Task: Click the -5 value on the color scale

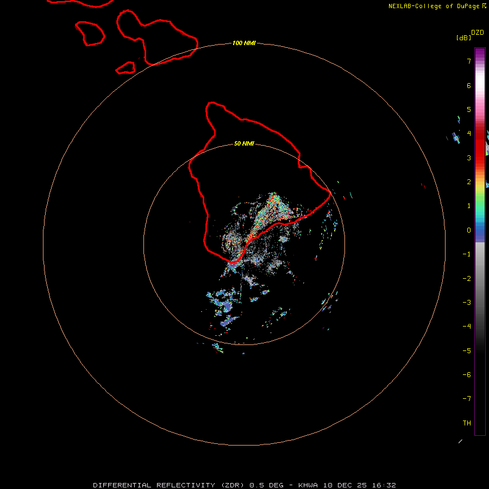Action: click(467, 351)
